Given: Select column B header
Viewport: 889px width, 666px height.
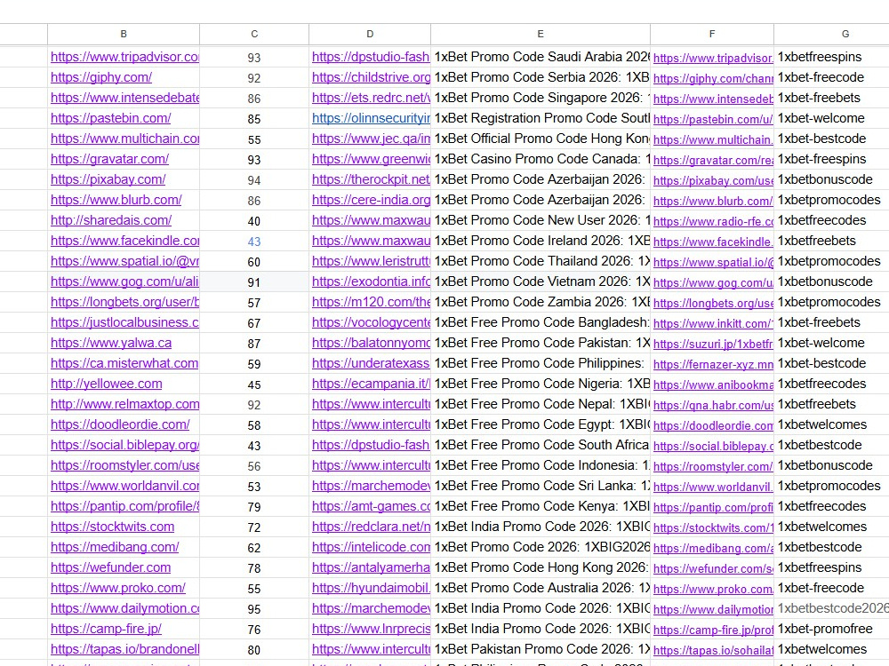Looking at the screenshot, I should [124, 34].
